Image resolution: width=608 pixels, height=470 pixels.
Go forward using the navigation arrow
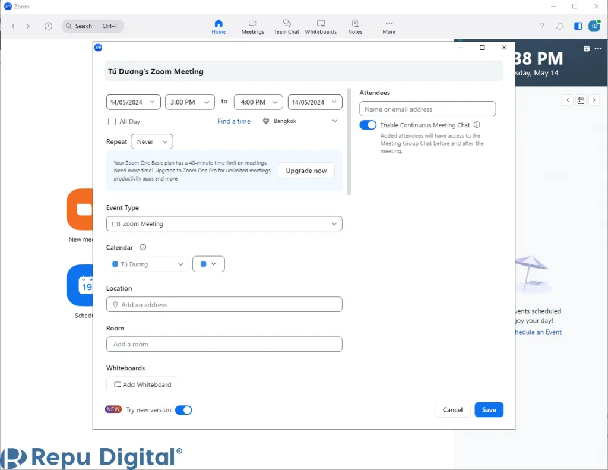point(28,26)
